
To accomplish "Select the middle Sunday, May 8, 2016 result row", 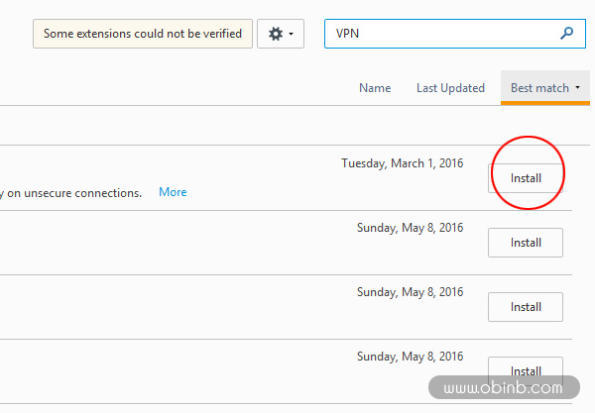I will [x=286, y=307].
